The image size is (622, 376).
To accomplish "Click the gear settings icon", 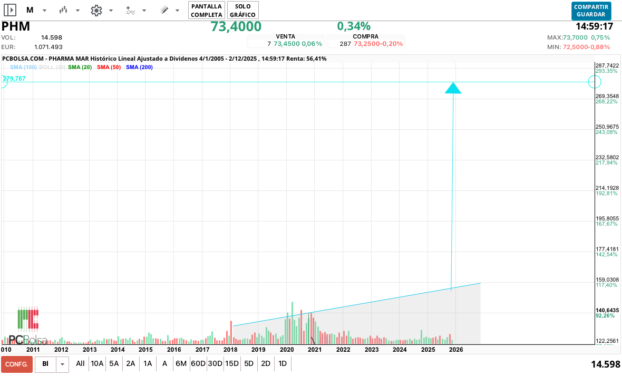I will tap(96, 10).
